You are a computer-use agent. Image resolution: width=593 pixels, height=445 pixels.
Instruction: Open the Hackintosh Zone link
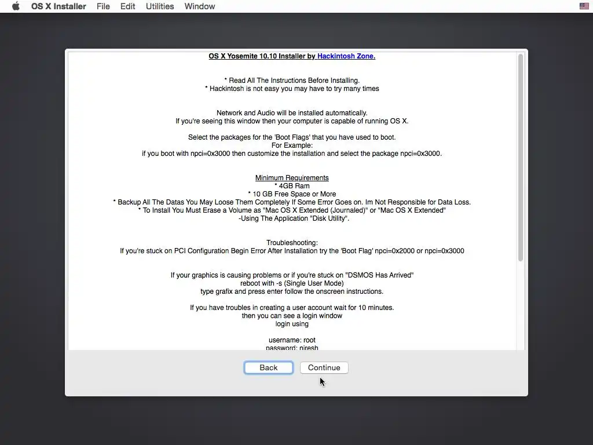pyautogui.click(x=346, y=56)
